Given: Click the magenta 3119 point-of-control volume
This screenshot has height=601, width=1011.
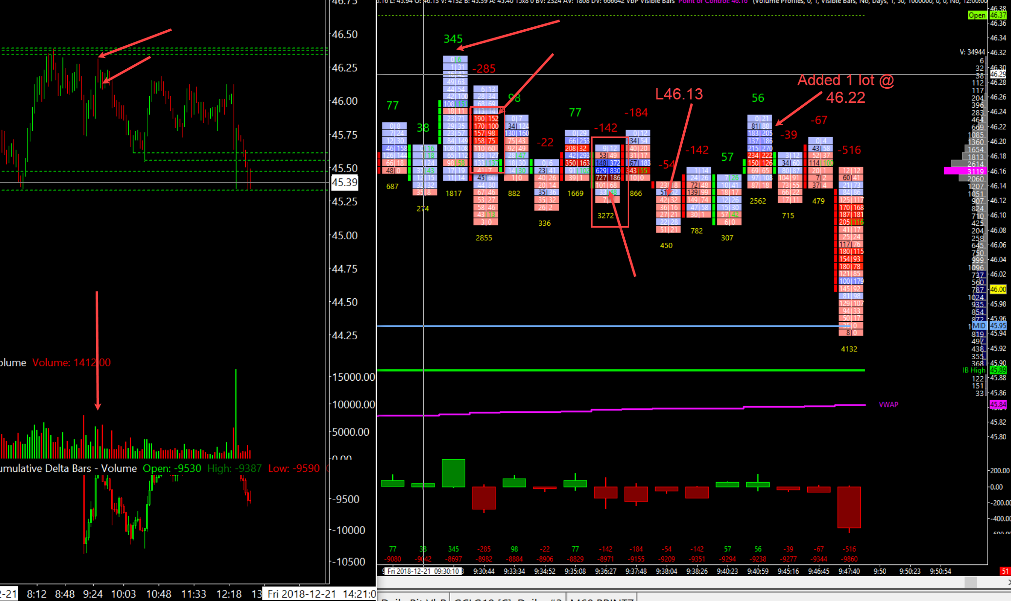Looking at the screenshot, I should pos(975,171).
